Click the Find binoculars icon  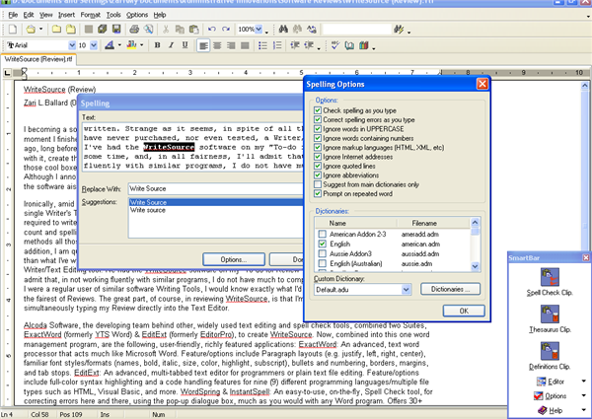(283, 29)
